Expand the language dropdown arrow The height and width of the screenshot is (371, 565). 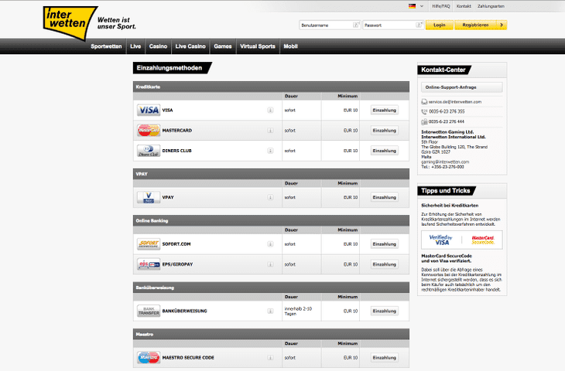[x=422, y=6]
